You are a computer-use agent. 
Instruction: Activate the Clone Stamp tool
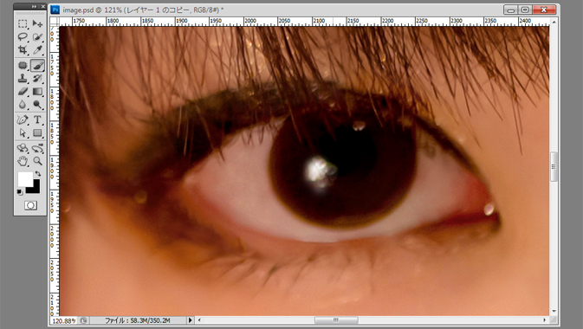point(23,79)
